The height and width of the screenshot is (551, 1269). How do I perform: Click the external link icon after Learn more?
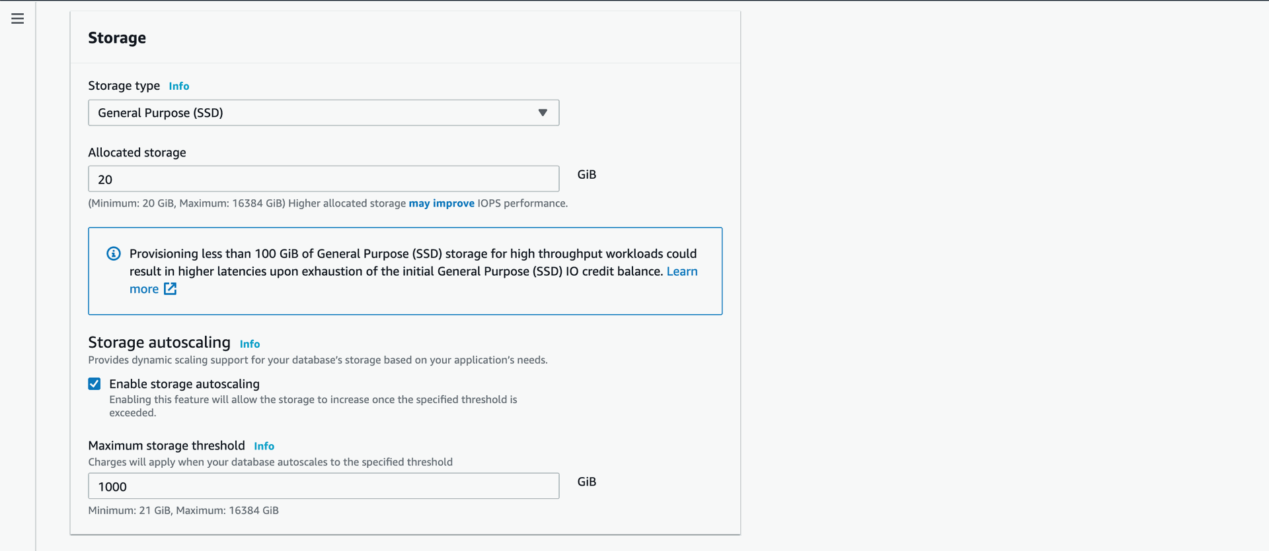pos(170,289)
